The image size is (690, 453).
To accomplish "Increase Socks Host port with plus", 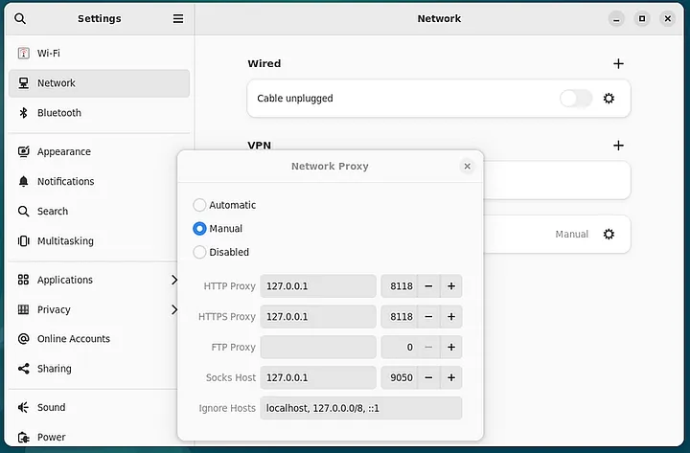I will click(x=451, y=377).
